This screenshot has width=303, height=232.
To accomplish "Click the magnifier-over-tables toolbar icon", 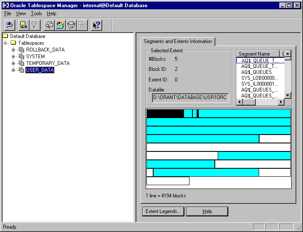I will pyautogui.click(x=49, y=25).
